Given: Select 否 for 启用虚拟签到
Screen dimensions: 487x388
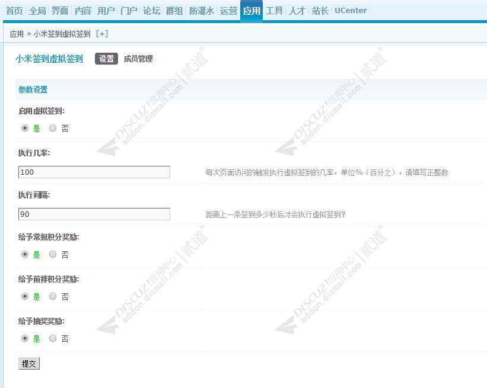Looking at the screenshot, I should [x=53, y=128].
